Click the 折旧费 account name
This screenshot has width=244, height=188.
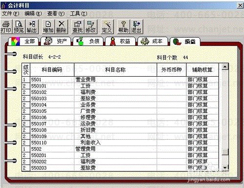88,130
